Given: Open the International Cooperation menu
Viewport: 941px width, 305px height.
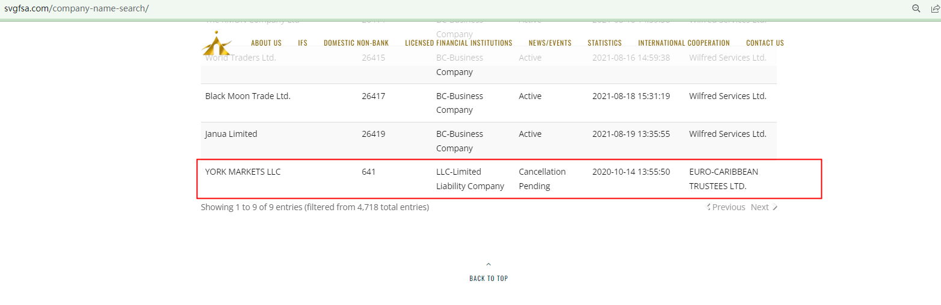Looking at the screenshot, I should point(684,43).
